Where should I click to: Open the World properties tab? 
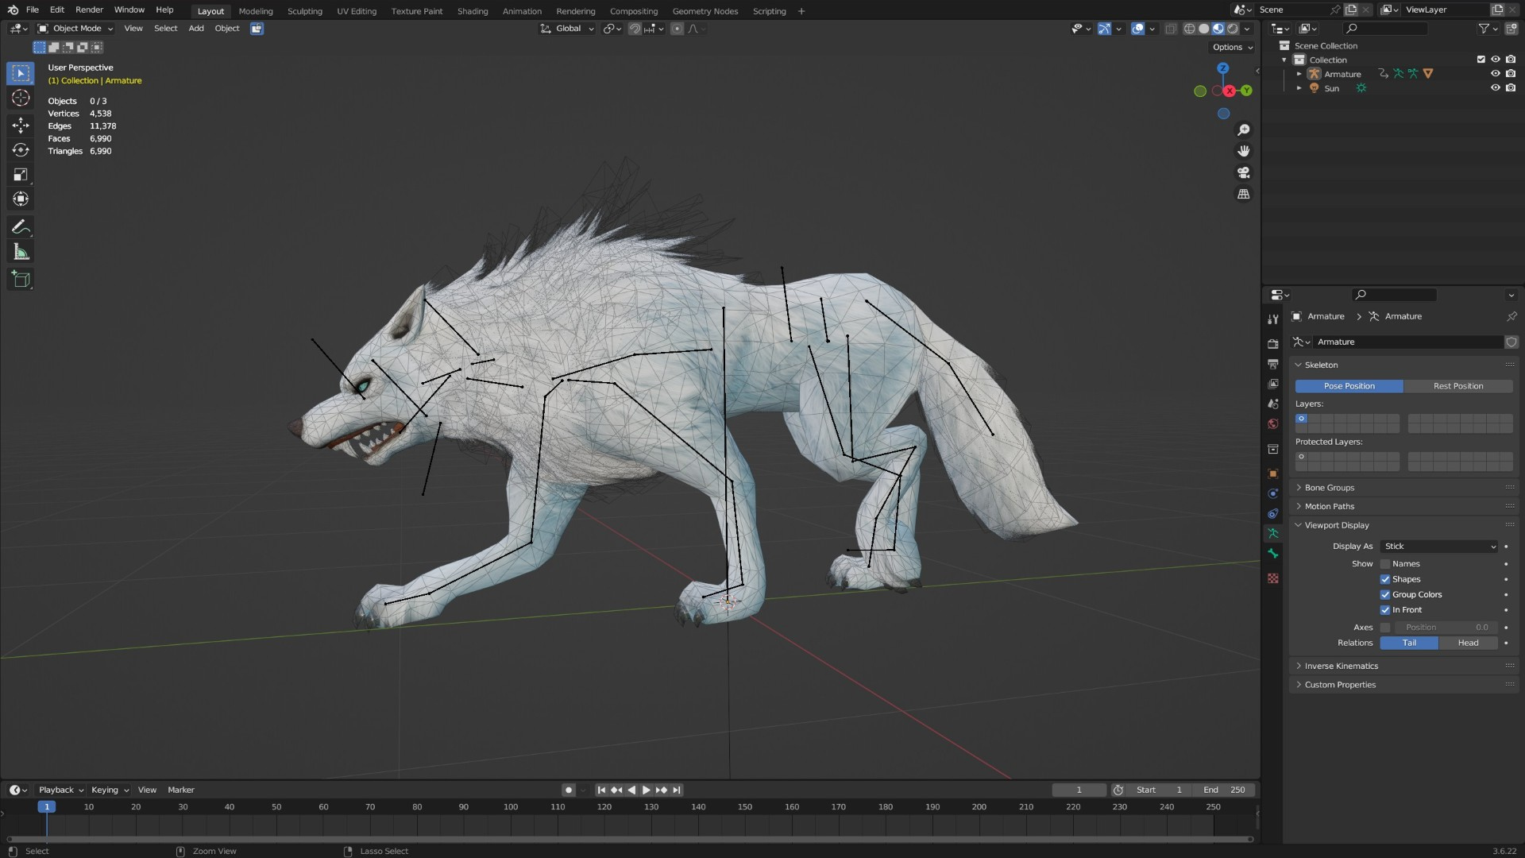click(1273, 423)
